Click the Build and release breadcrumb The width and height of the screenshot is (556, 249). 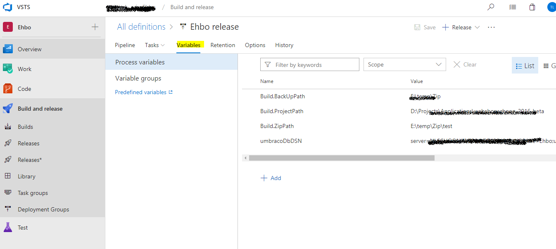click(x=192, y=7)
